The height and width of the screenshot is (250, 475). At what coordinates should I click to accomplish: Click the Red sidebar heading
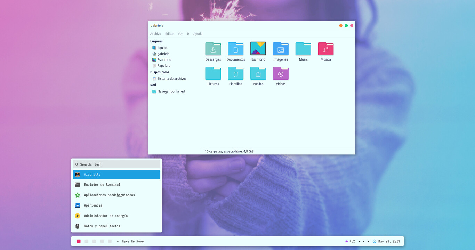[153, 85]
